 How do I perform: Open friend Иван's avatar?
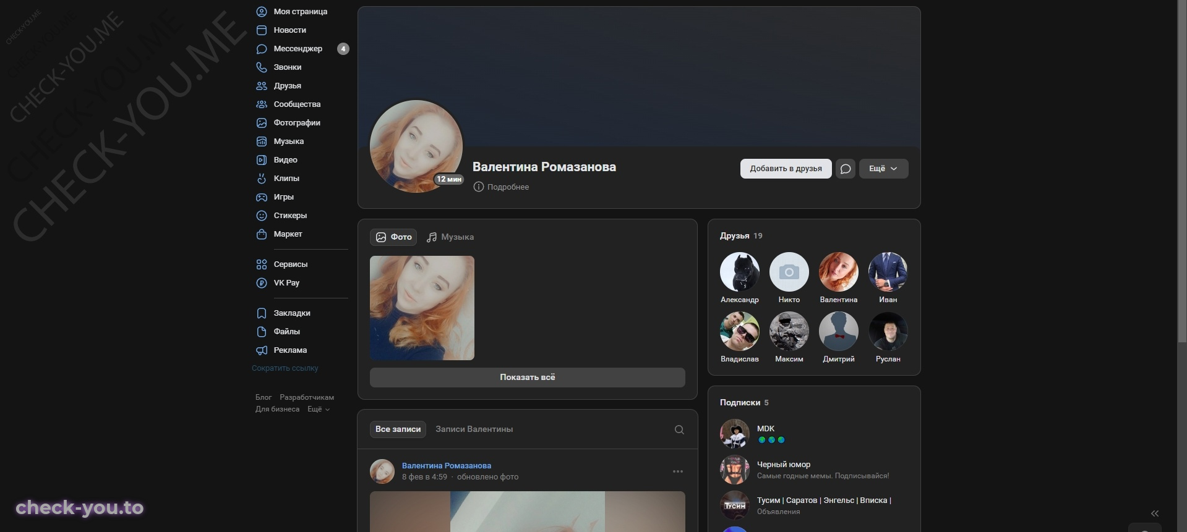(x=888, y=272)
